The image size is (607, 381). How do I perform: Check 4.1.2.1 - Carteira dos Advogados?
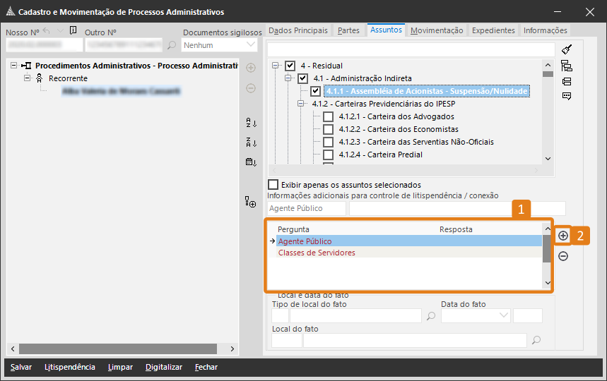[x=328, y=116]
